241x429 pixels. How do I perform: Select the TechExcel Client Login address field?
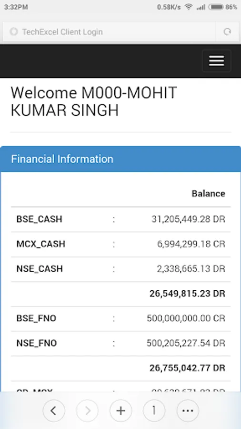tap(109, 32)
